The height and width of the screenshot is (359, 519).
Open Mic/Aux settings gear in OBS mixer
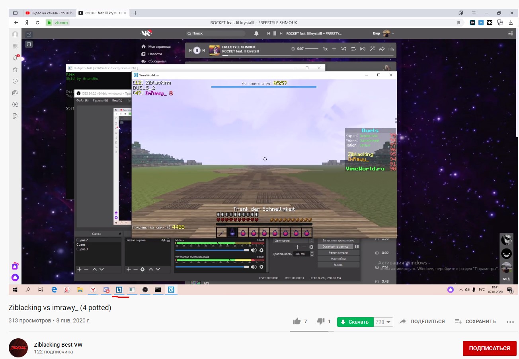(261, 250)
